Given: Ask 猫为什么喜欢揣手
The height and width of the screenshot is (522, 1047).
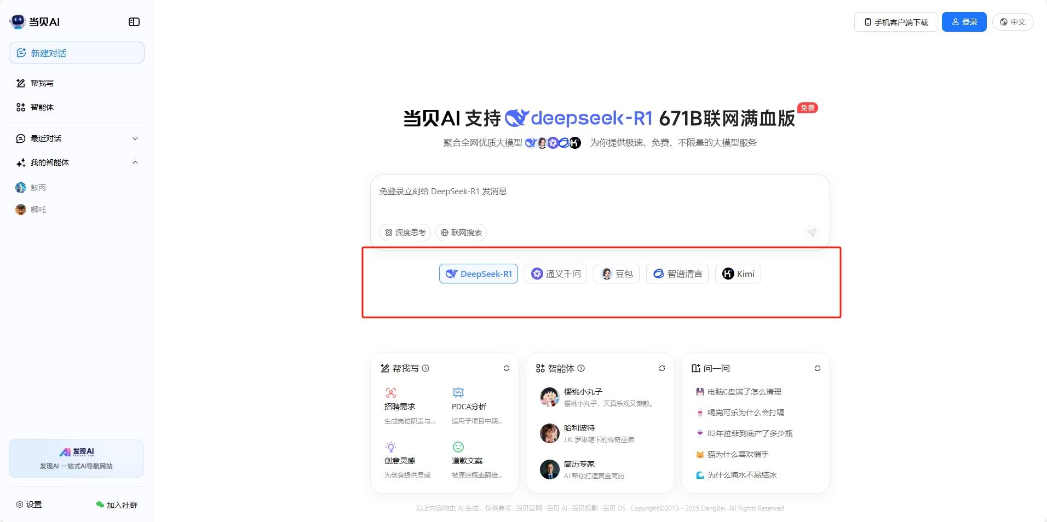Looking at the screenshot, I should click(x=732, y=454).
